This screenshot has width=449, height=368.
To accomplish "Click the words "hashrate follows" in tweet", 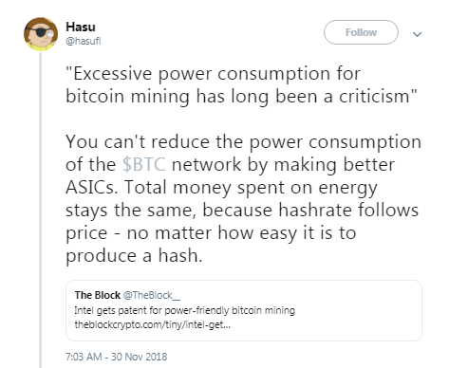I will click(x=348, y=210).
